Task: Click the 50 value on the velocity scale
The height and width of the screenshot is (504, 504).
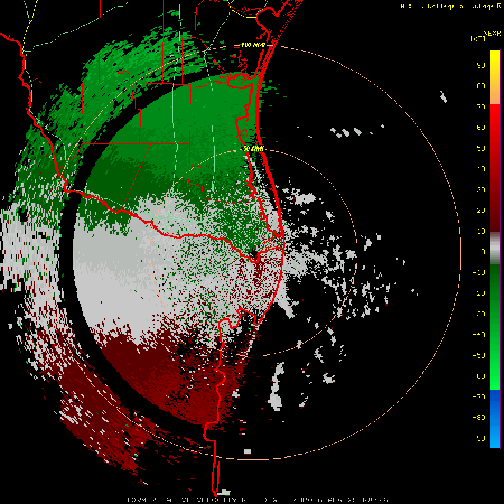Action: click(481, 148)
